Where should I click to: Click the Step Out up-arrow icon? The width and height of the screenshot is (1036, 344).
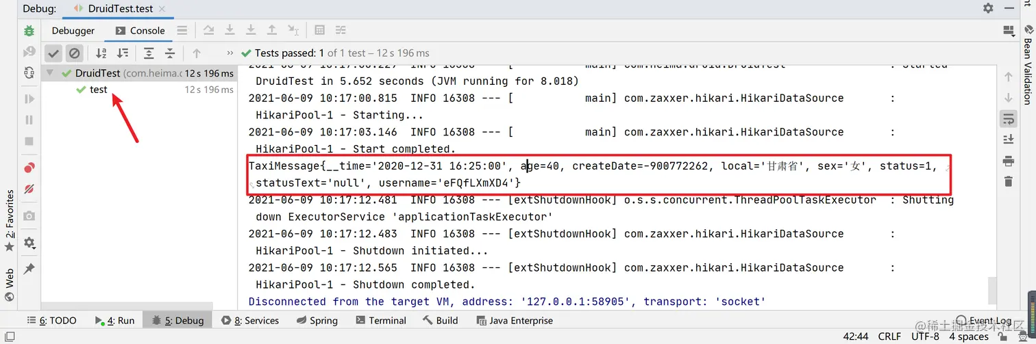coord(272,30)
